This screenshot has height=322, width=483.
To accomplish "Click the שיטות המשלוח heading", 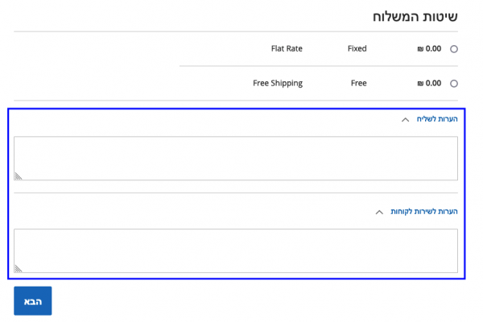I will coord(415,16).
